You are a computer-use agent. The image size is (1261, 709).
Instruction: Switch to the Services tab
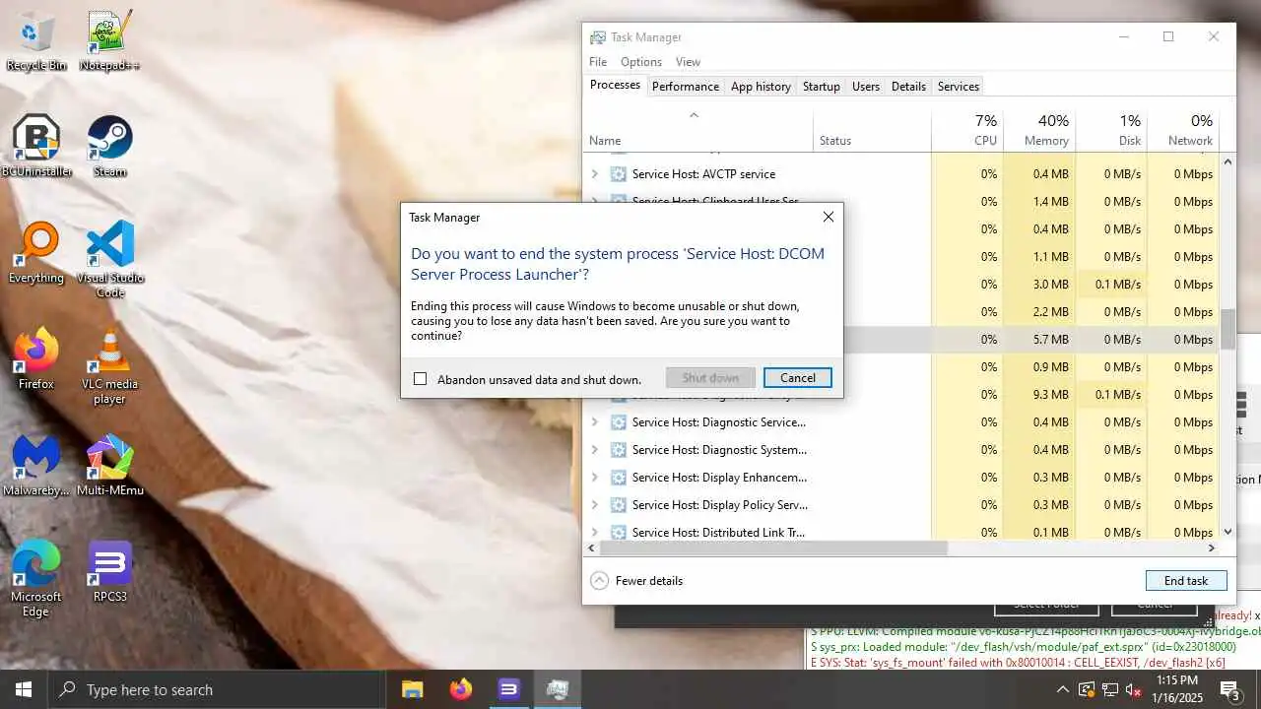959,87
